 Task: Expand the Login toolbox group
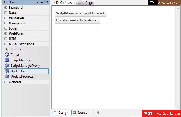[x=6, y=28]
